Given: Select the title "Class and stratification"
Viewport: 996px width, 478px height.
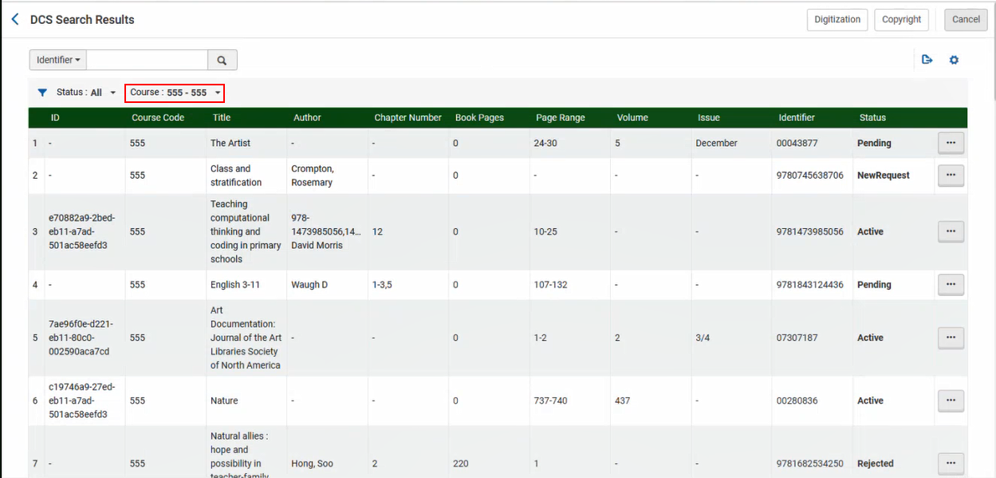Looking at the screenshot, I should 236,176.
